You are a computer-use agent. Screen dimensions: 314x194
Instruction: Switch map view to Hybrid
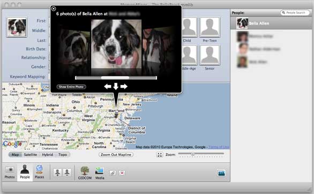(48, 154)
